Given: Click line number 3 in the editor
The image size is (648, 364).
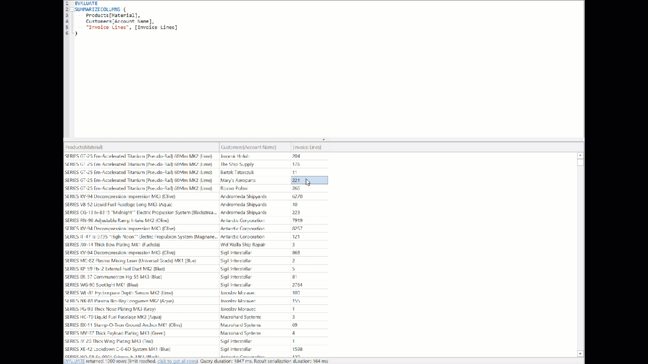Looking at the screenshot, I should [x=66, y=15].
